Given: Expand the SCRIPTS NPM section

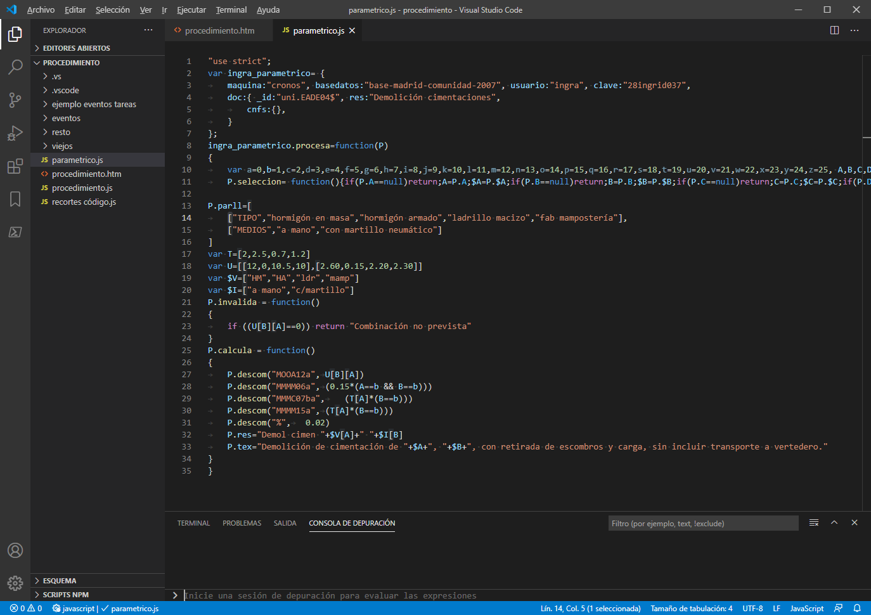Looking at the screenshot, I should tap(65, 595).
